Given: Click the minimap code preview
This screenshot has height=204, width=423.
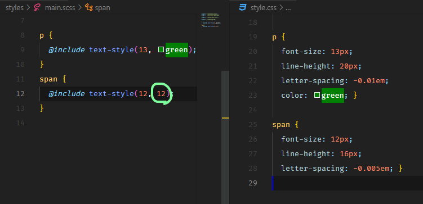Looking at the screenshot, I should tap(211, 20).
